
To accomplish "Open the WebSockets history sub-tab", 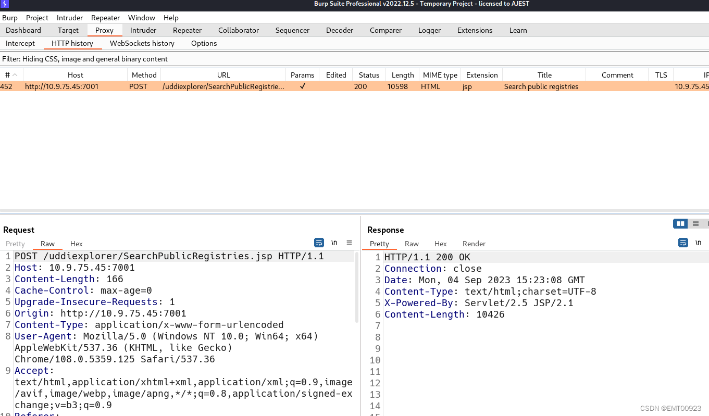I will (x=142, y=43).
